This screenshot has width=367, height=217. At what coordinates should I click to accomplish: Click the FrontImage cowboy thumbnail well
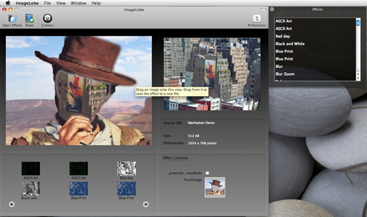[215, 187]
